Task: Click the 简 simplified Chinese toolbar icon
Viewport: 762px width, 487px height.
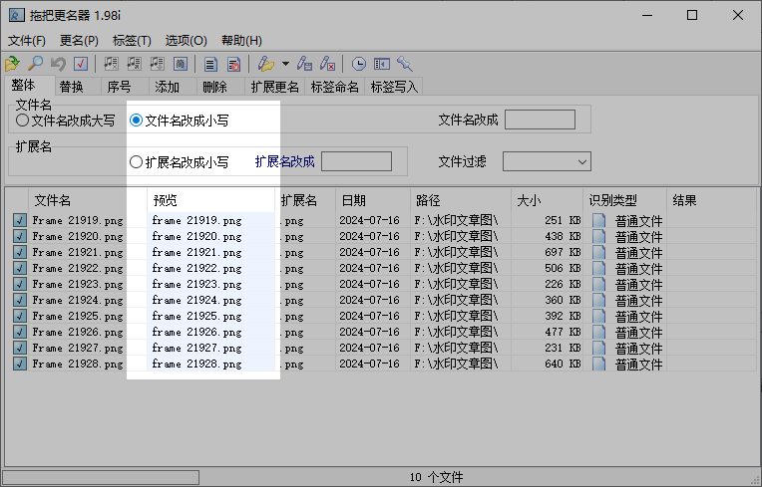Action: click(180, 64)
